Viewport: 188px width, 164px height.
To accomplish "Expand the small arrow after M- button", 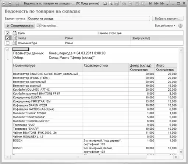I will (x=167, y=4).
